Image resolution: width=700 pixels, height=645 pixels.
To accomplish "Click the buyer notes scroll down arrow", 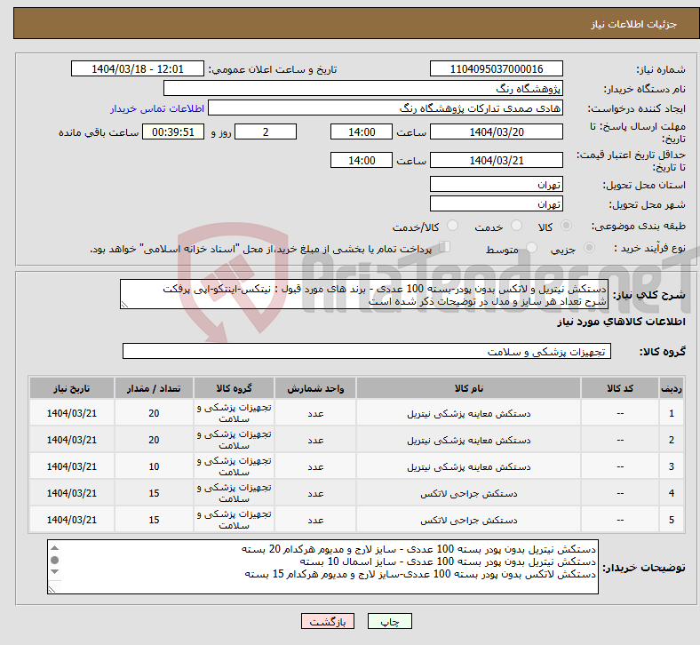I will (x=54, y=572).
